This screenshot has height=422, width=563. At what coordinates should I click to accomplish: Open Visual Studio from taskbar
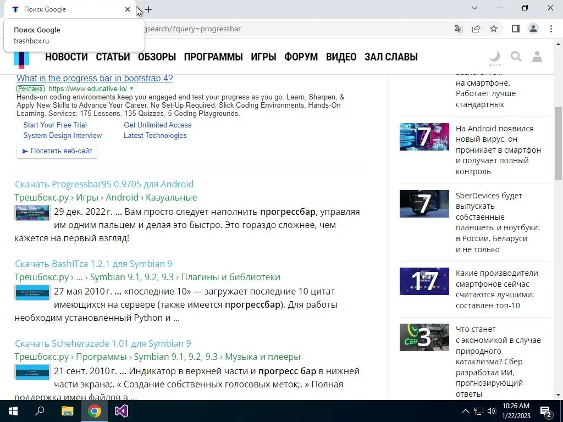122,411
